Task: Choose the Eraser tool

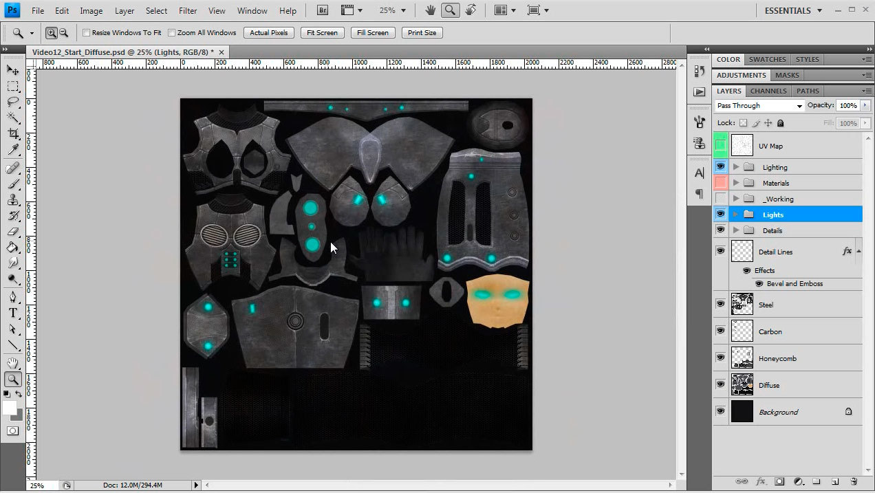Action: point(13,232)
